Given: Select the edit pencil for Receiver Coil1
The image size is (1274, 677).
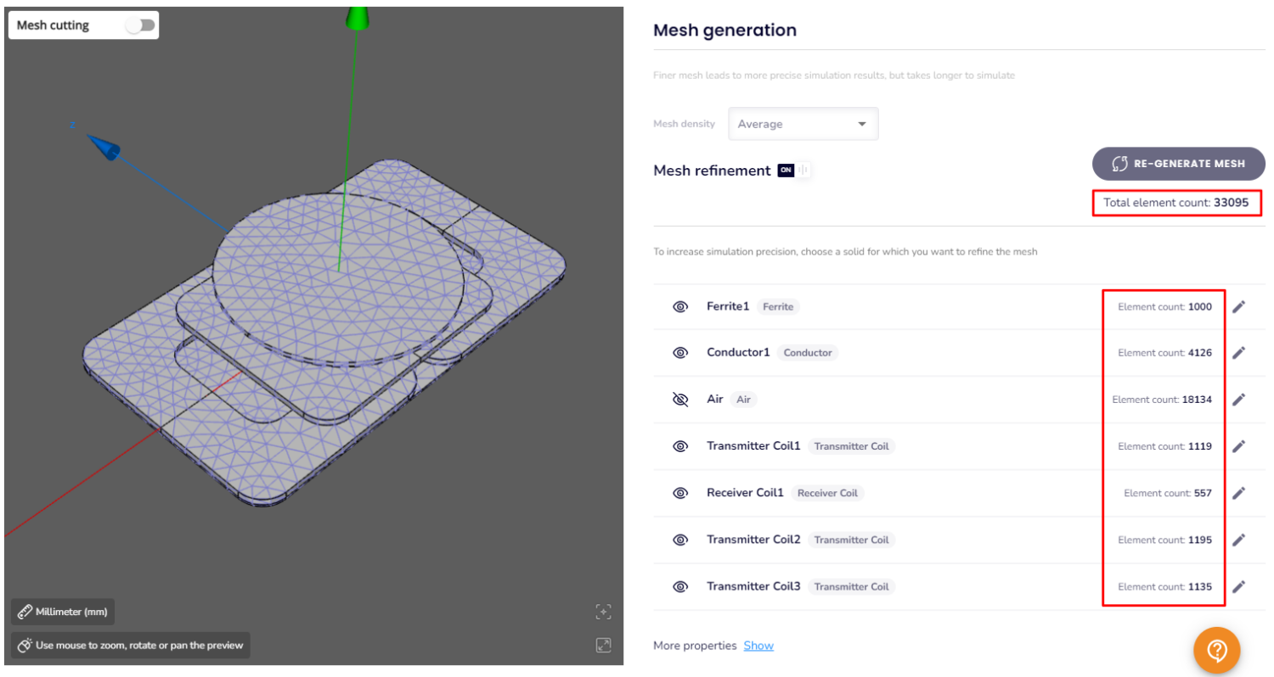Looking at the screenshot, I should pyautogui.click(x=1239, y=493).
